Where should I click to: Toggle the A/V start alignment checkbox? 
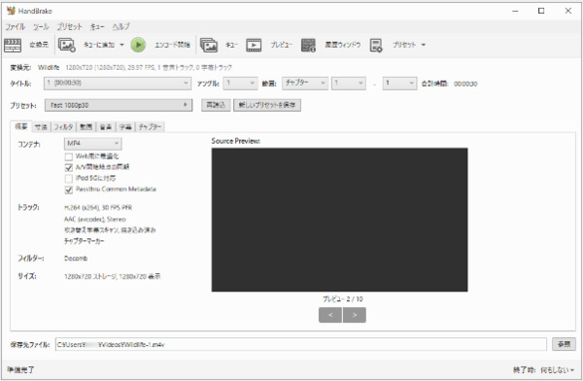click(x=68, y=167)
